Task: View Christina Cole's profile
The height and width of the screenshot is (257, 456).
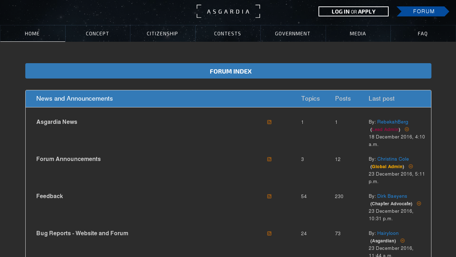Action: (393, 159)
